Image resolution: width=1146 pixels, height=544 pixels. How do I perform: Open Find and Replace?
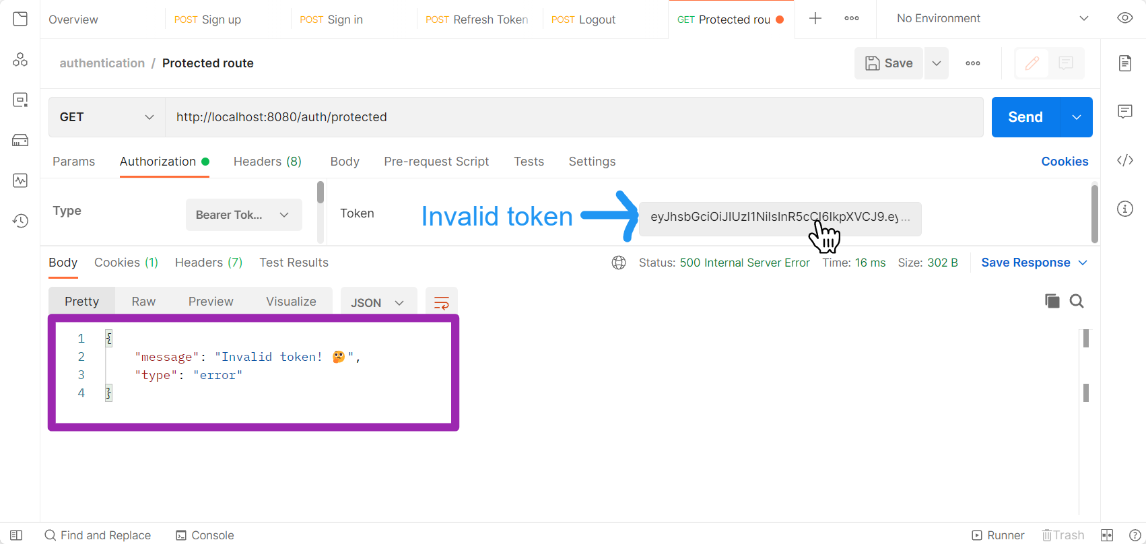coord(98,535)
